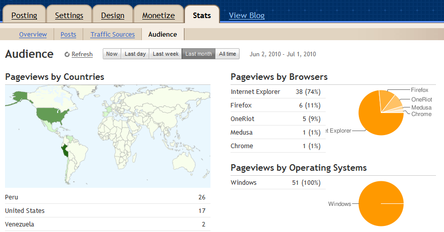Click the OneRiot pie chart label
Image resolution: width=444 pixels, height=232 pixels.
[x=421, y=99]
